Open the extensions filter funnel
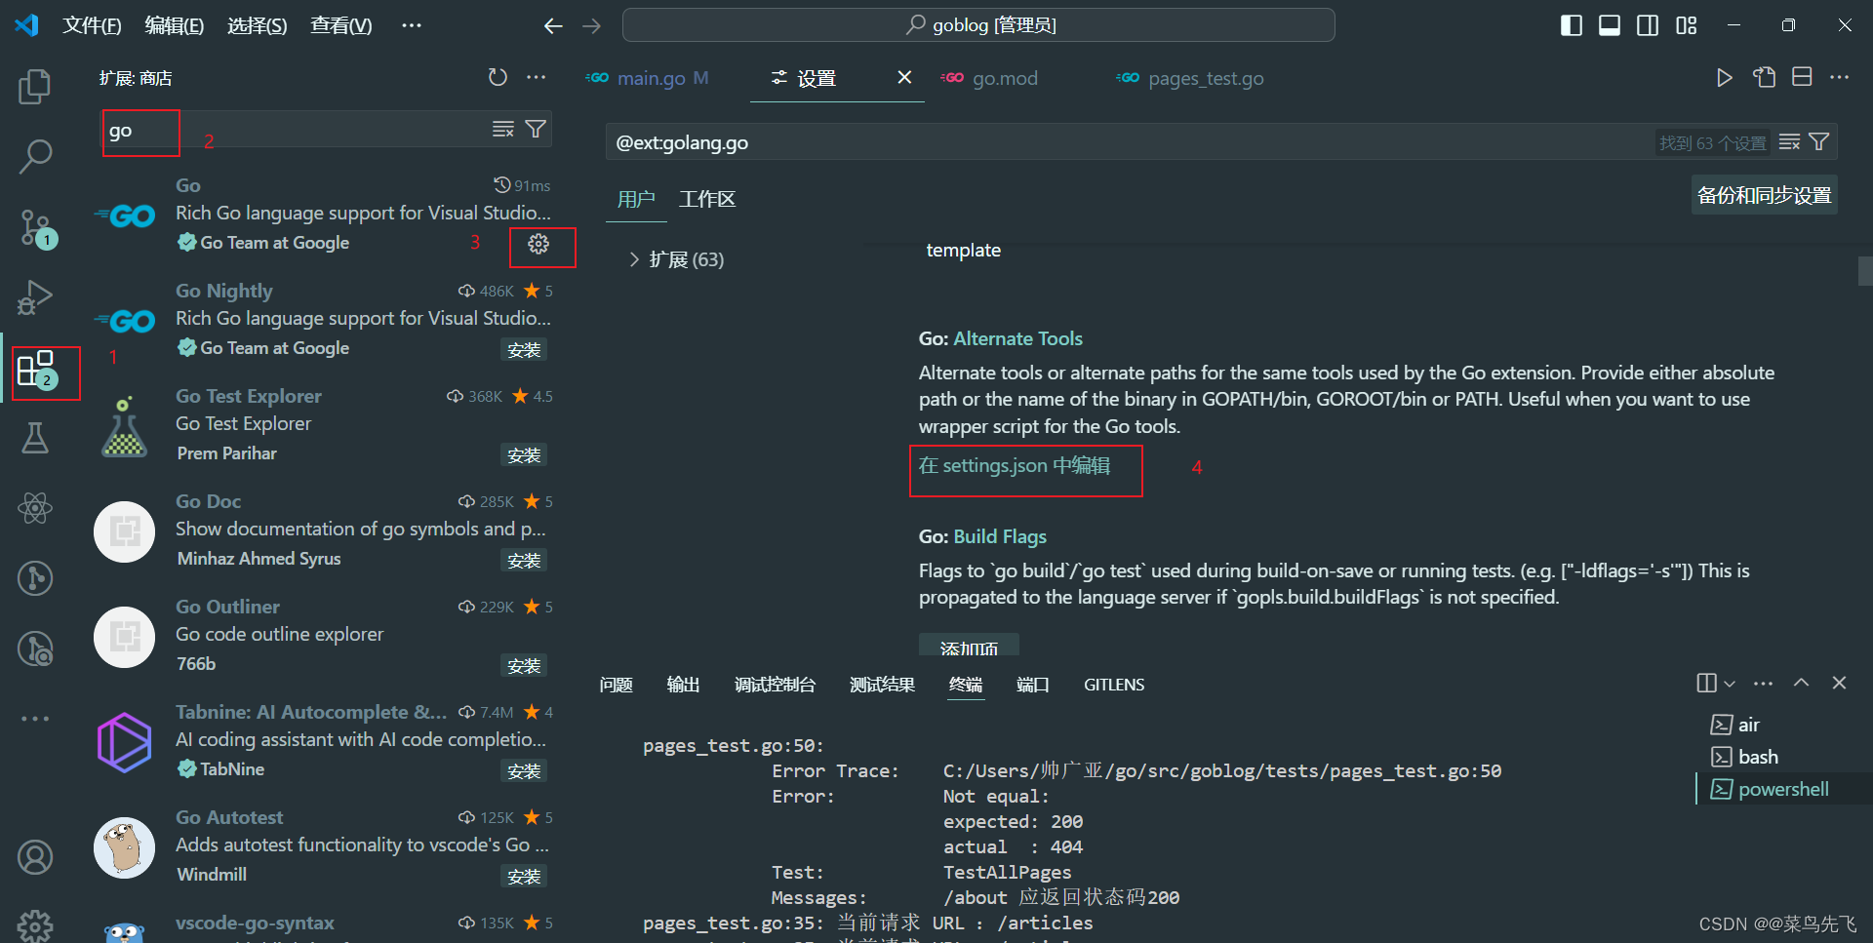 (536, 129)
